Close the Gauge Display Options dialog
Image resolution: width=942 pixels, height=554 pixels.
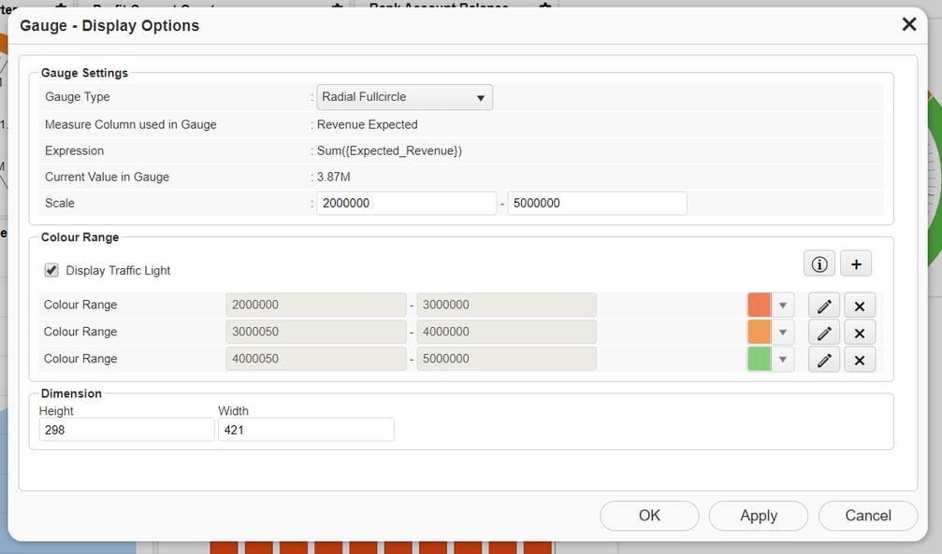[x=908, y=25]
